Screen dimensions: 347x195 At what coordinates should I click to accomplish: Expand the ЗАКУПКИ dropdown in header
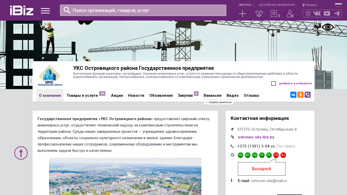pos(246,5)
